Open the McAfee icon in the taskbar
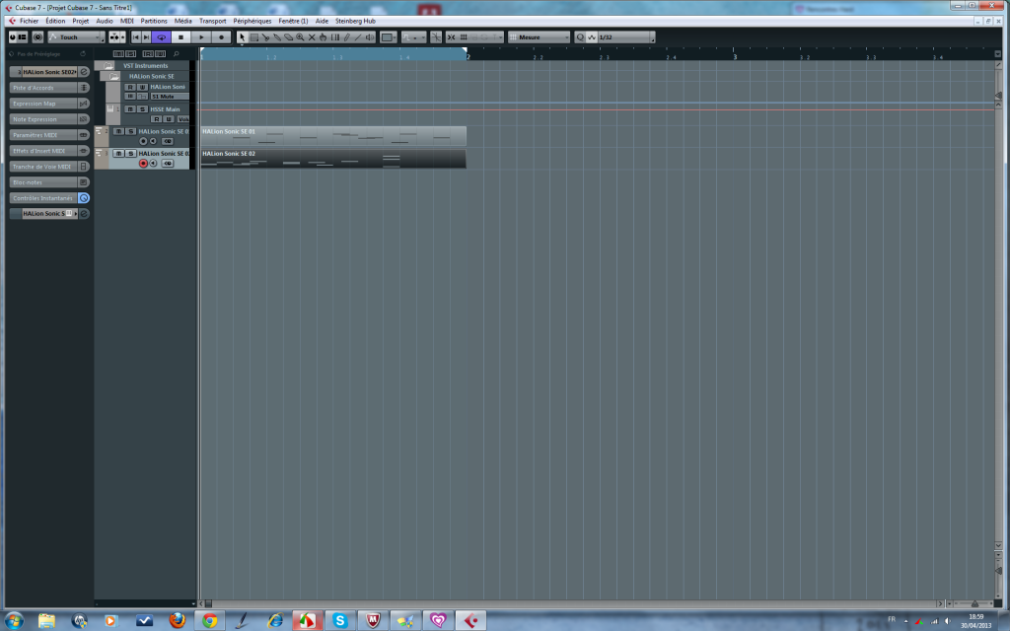 [373, 621]
